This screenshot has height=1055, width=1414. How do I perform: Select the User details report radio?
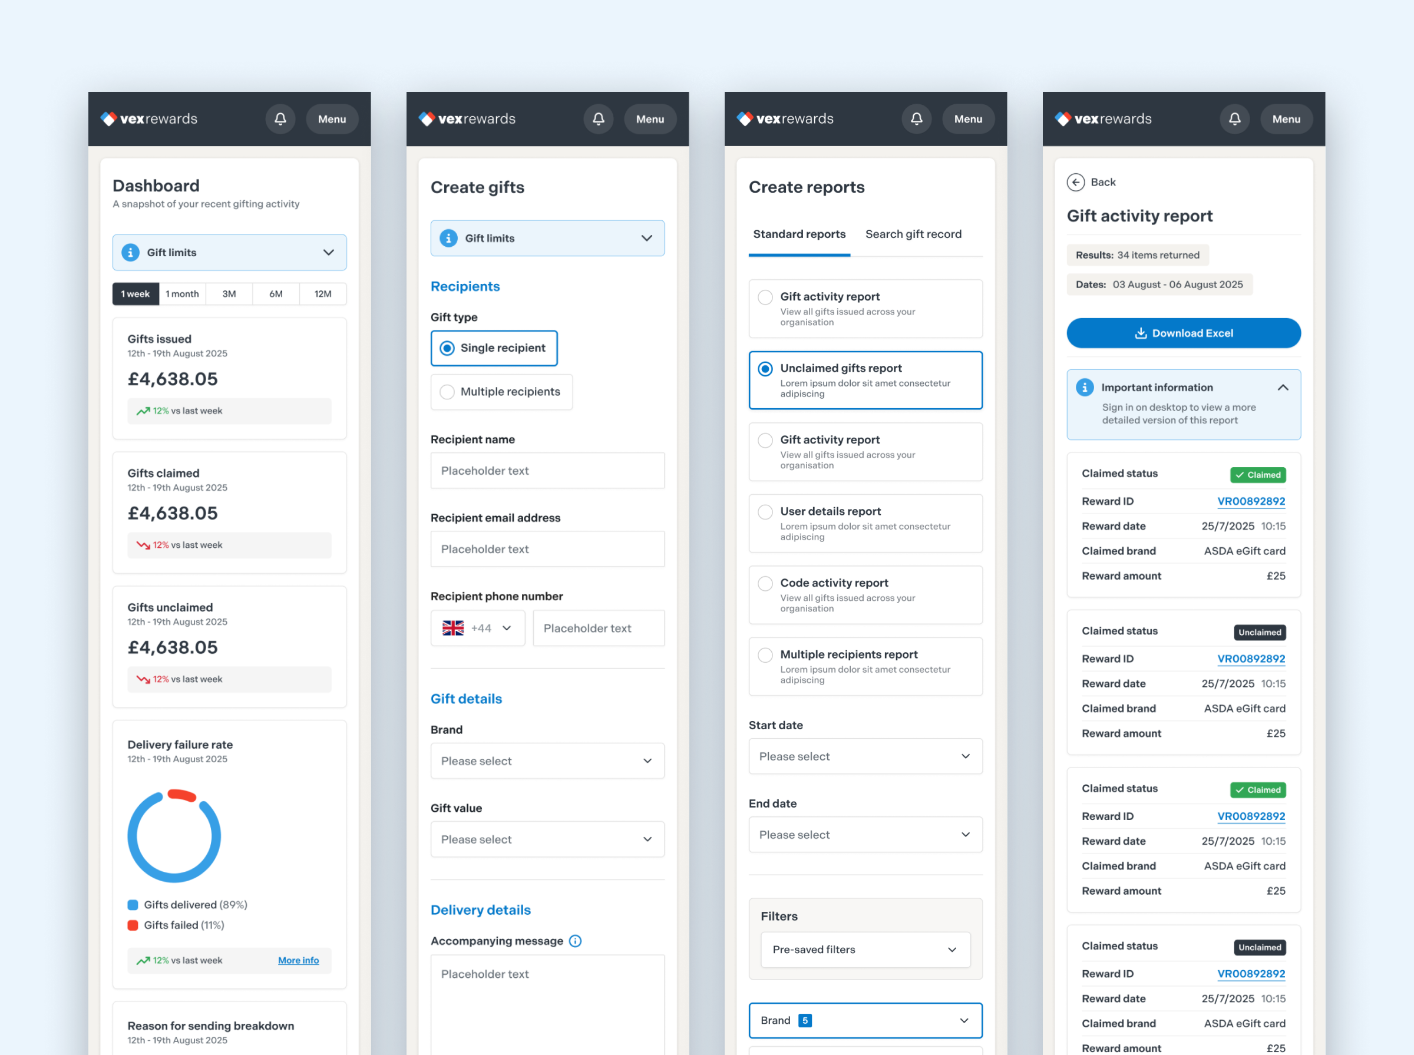click(x=865, y=523)
